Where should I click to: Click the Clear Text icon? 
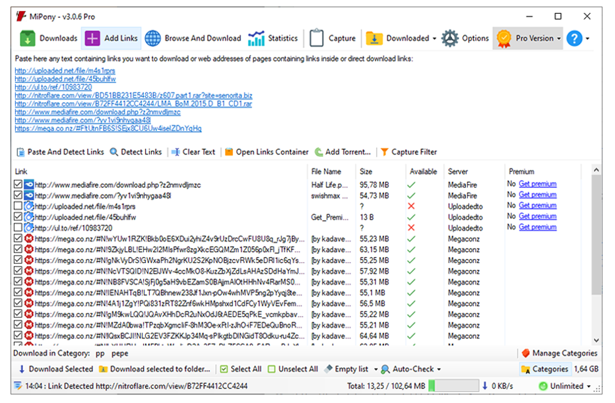coord(176,152)
